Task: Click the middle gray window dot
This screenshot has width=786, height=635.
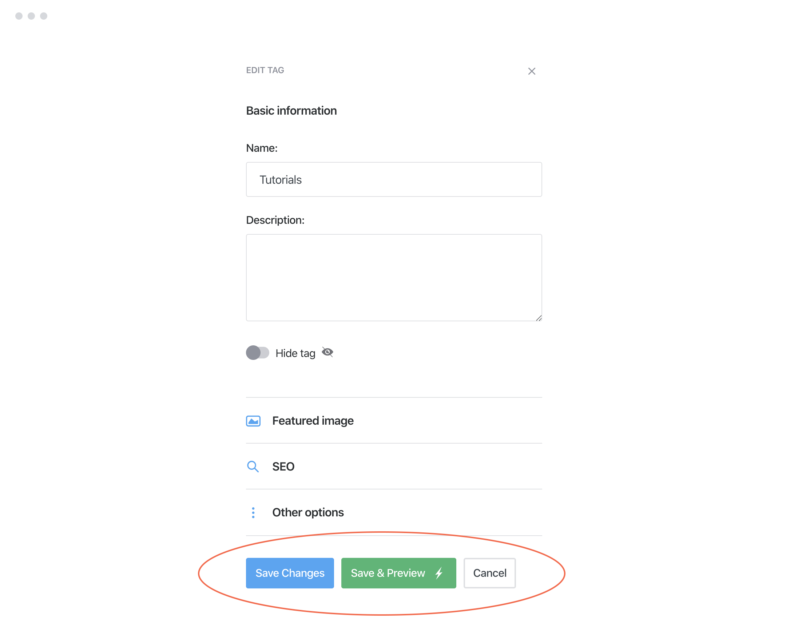Action: point(31,16)
